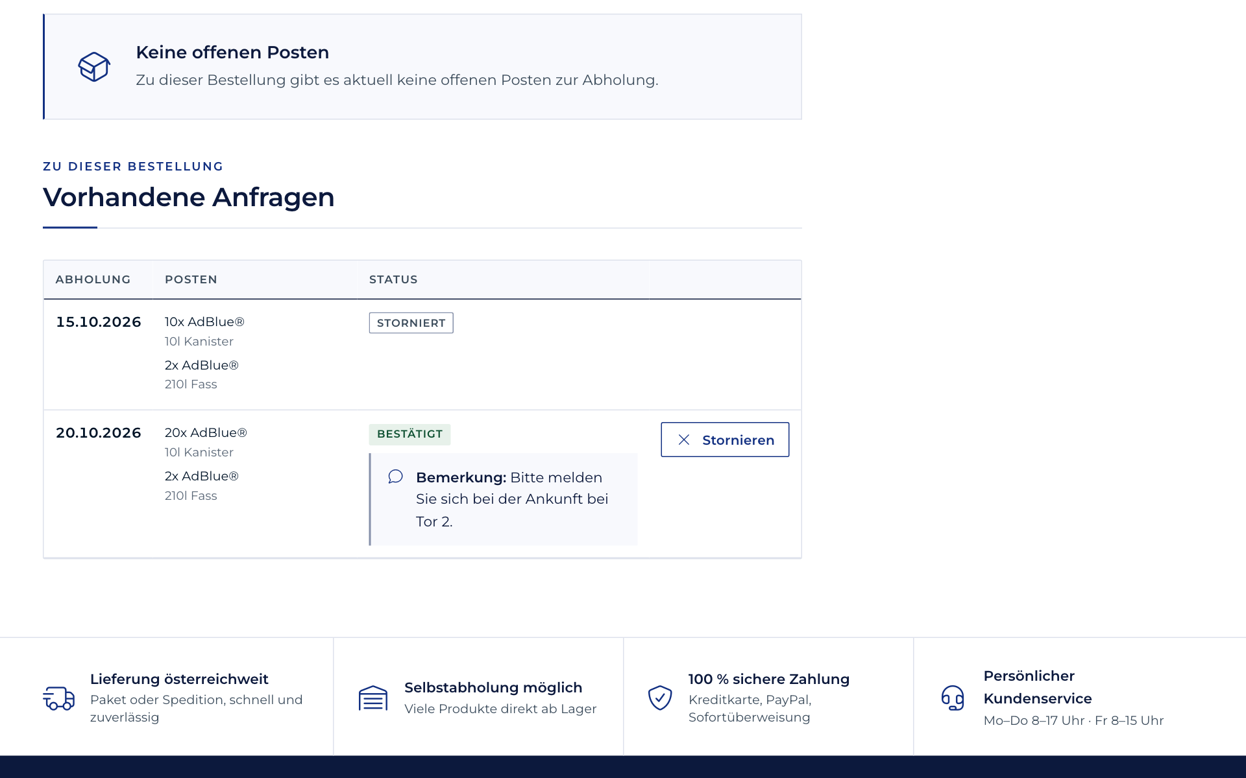Click the Viele Produkte direkt ab Lager text
The image size is (1246, 778).
500,709
